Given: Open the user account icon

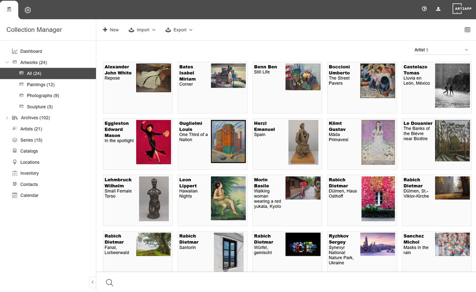Looking at the screenshot, I should [438, 9].
